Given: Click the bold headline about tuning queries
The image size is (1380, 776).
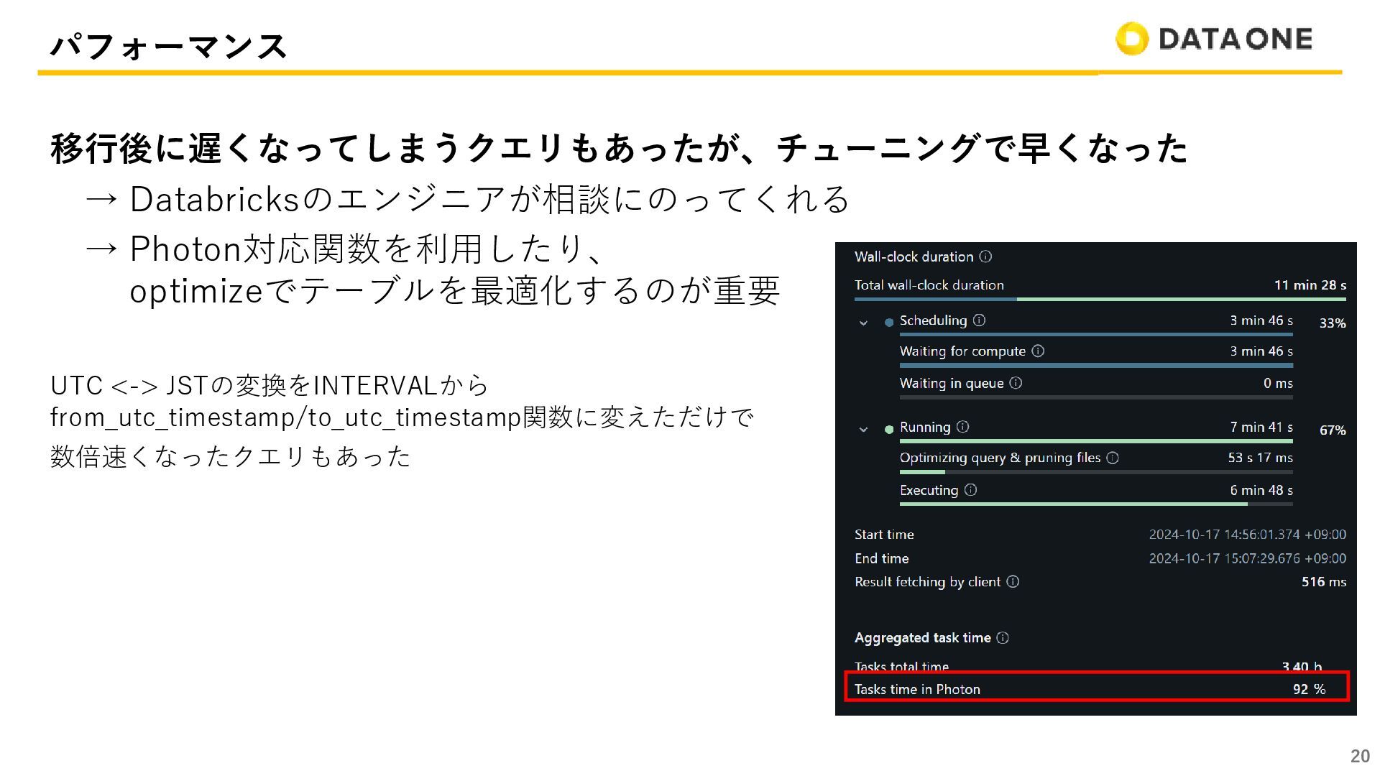Looking at the screenshot, I should tap(620, 148).
